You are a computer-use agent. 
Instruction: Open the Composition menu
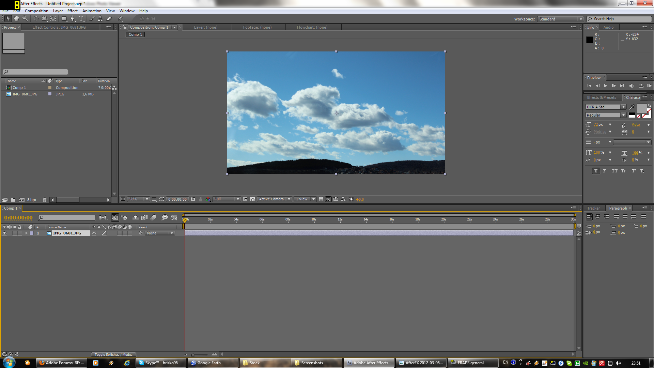[x=36, y=11]
